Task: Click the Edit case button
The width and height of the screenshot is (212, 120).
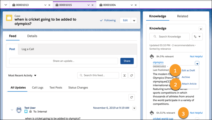Action: 125,20
